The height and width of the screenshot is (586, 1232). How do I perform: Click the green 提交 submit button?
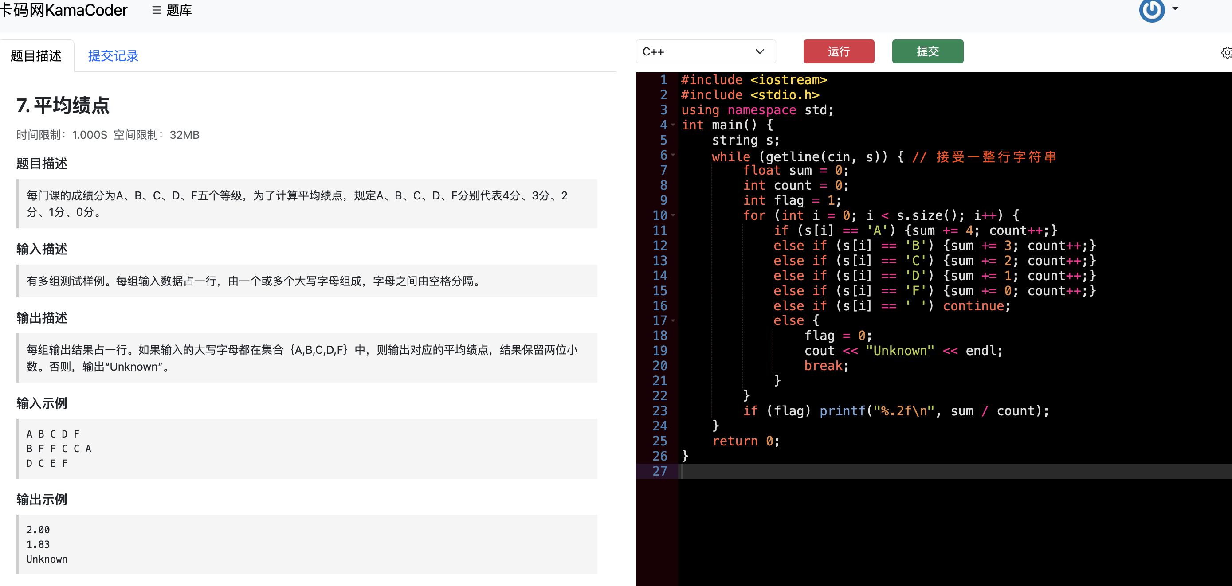(927, 51)
